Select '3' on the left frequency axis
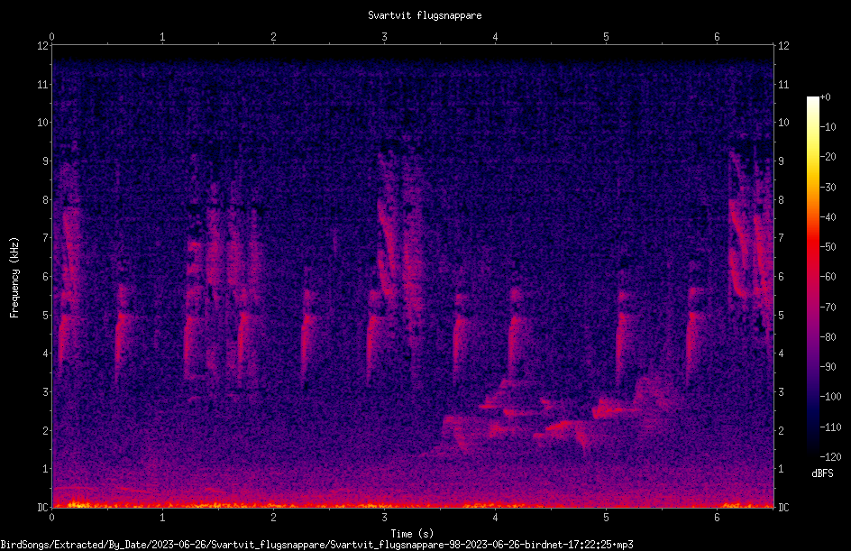 tap(46, 392)
